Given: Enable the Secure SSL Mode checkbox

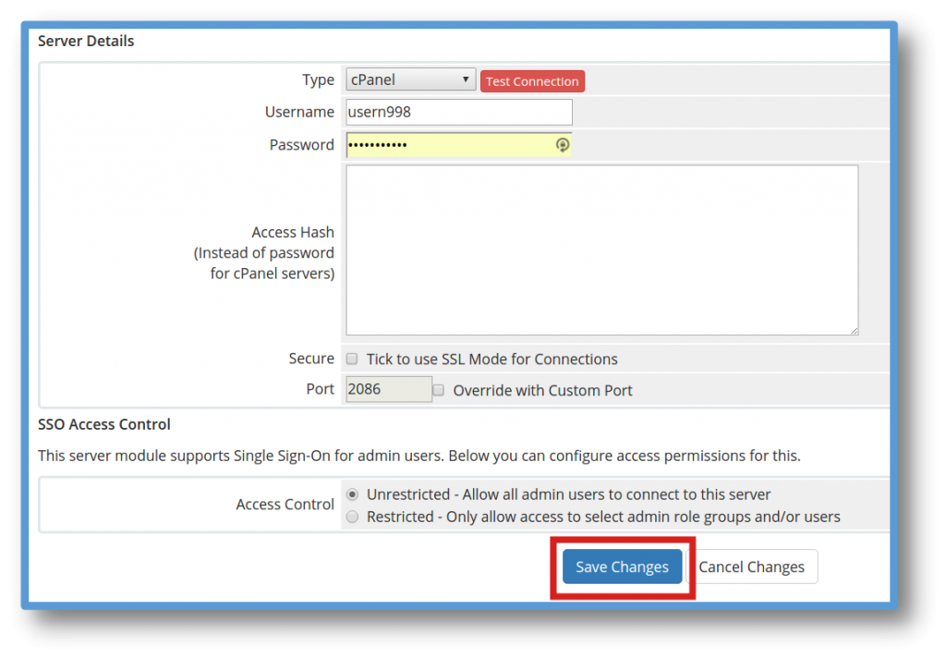Looking at the screenshot, I should [x=352, y=359].
